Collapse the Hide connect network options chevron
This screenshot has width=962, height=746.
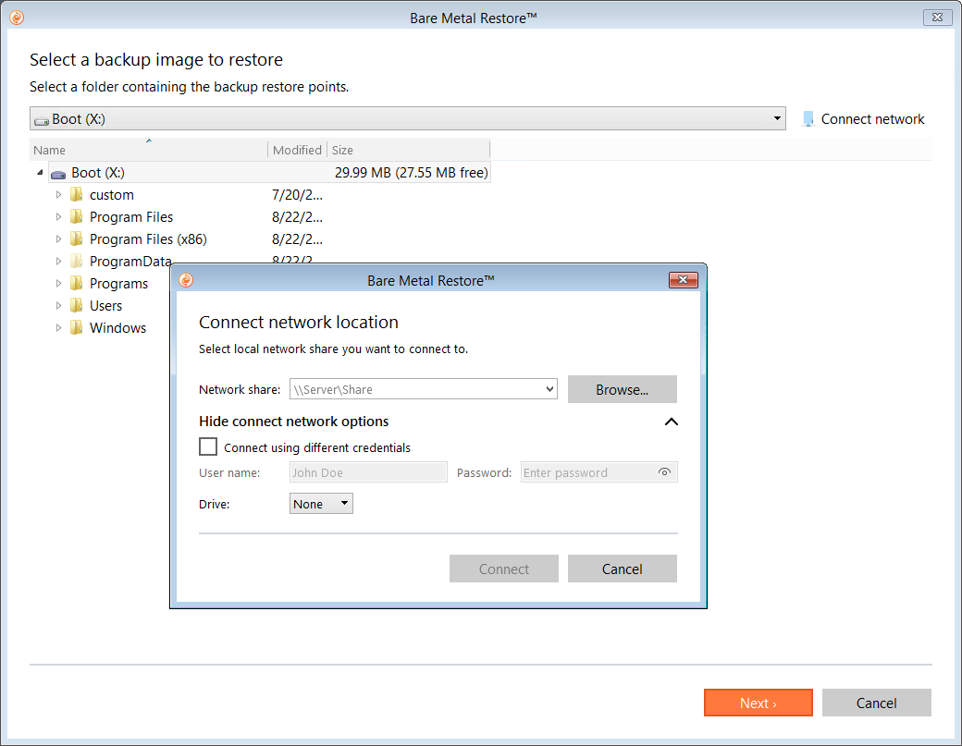[671, 422]
